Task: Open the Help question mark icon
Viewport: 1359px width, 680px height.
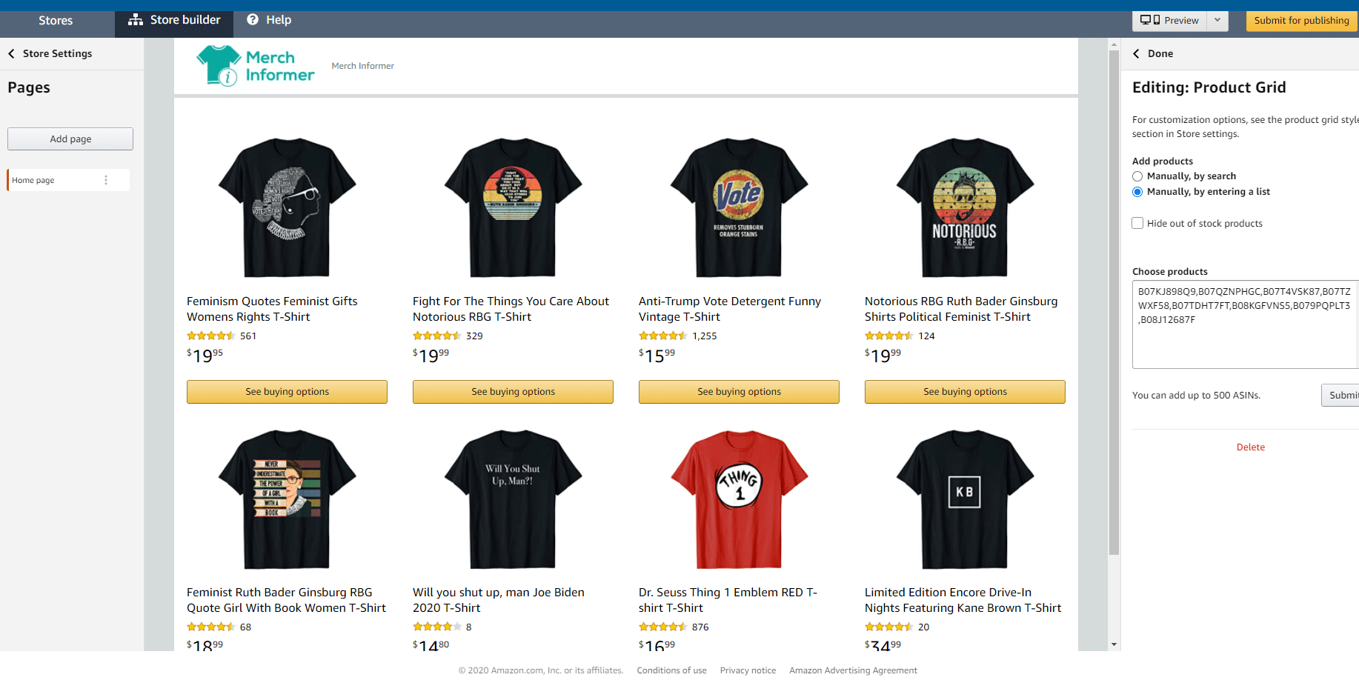Action: [x=253, y=20]
